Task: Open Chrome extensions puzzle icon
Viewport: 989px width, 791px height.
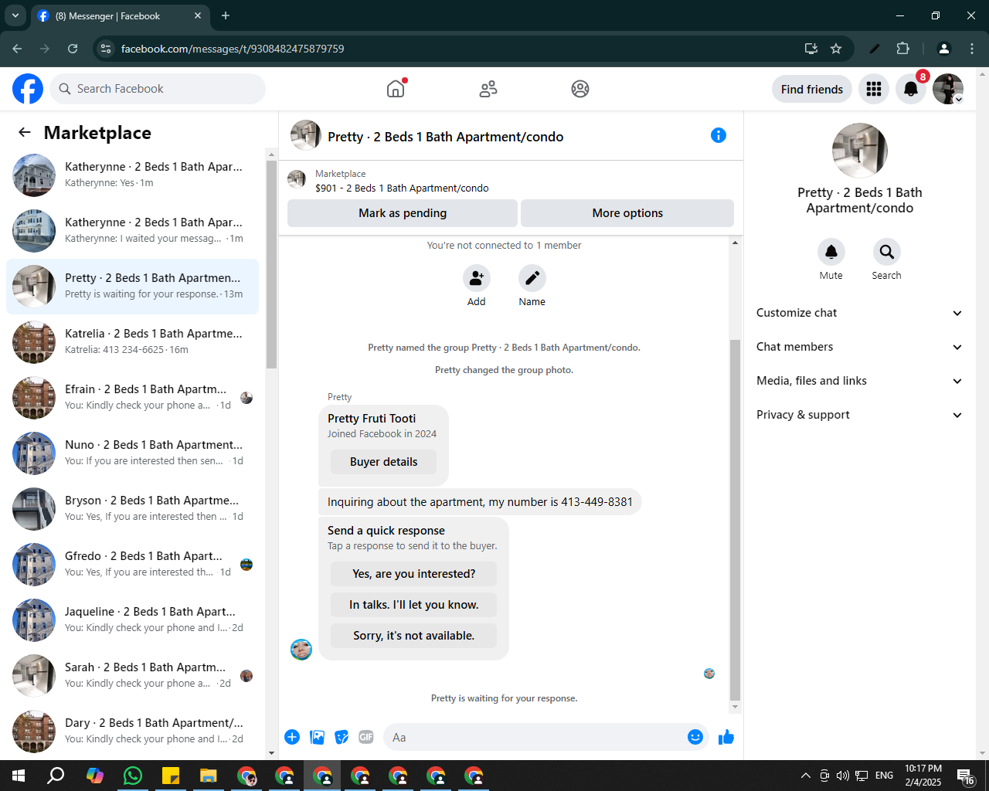Action: click(902, 49)
